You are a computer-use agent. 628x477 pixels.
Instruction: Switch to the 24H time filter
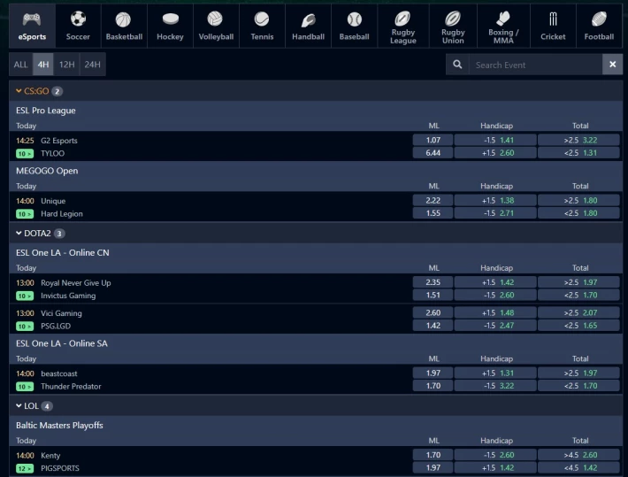[93, 64]
